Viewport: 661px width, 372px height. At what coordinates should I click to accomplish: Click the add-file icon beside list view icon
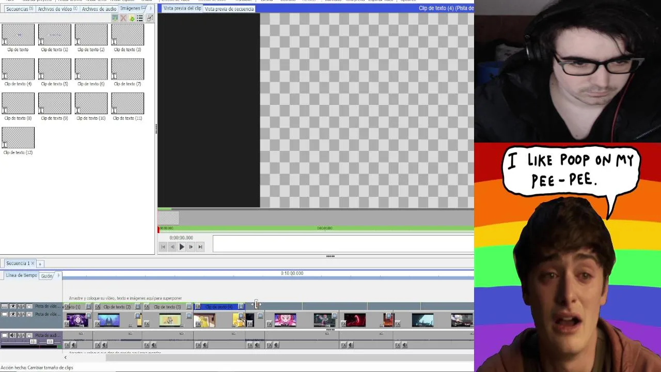[132, 18]
